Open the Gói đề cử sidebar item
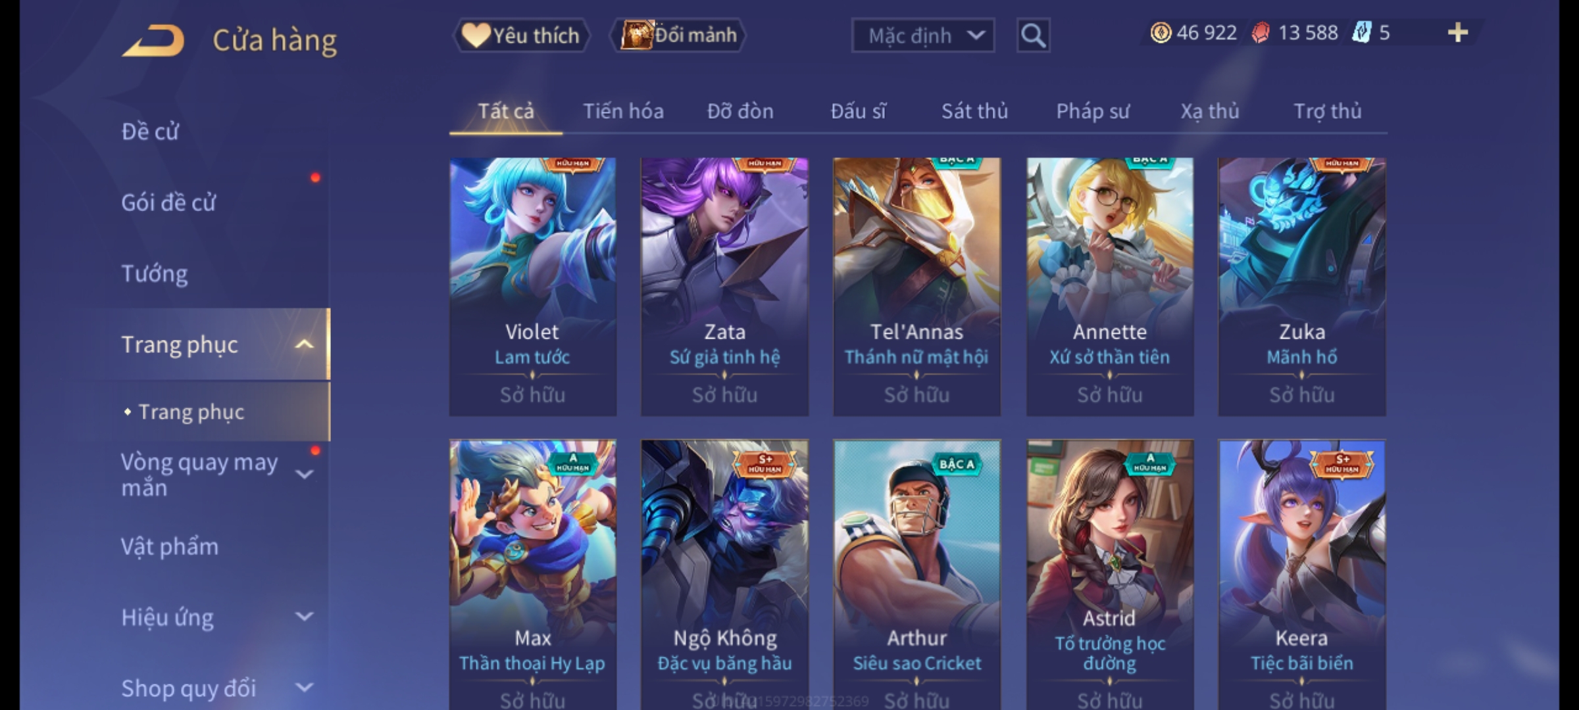1579x710 pixels. click(168, 202)
